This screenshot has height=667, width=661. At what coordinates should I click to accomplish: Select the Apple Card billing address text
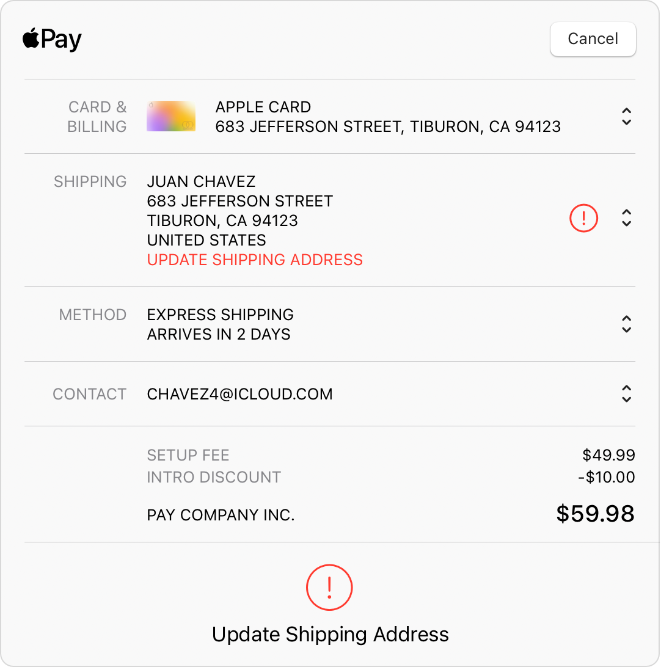click(388, 127)
